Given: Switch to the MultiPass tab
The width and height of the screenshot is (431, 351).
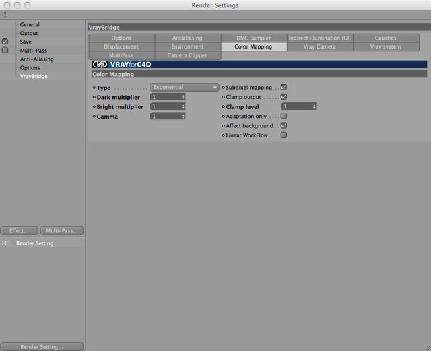Looking at the screenshot, I should tap(121, 55).
